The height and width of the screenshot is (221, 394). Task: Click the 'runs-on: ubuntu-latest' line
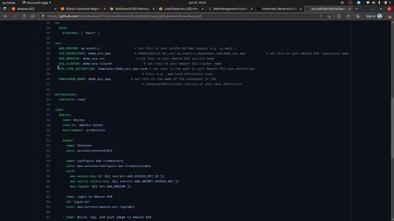point(82,125)
